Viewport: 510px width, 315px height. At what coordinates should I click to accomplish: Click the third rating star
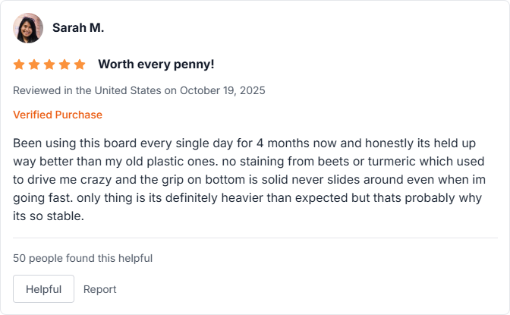(x=49, y=65)
